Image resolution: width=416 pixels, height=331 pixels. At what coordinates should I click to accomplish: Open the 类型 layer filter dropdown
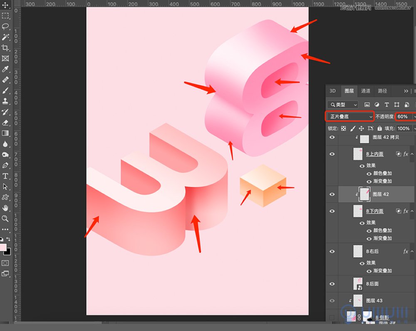(342, 105)
